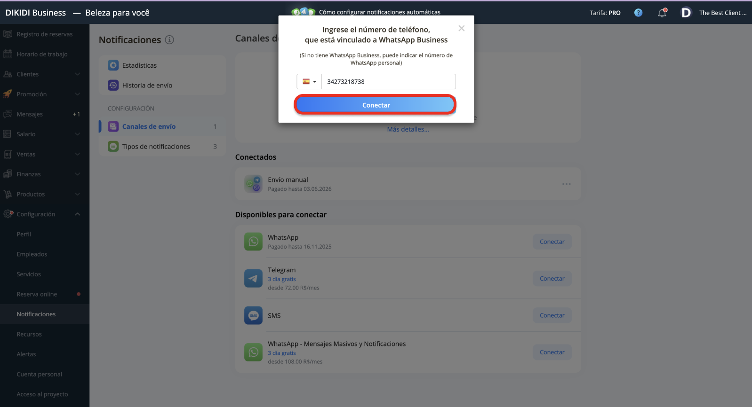Screen dimensions: 752x407
Task: Click the DIKIDI Business logo text
Action: point(36,13)
